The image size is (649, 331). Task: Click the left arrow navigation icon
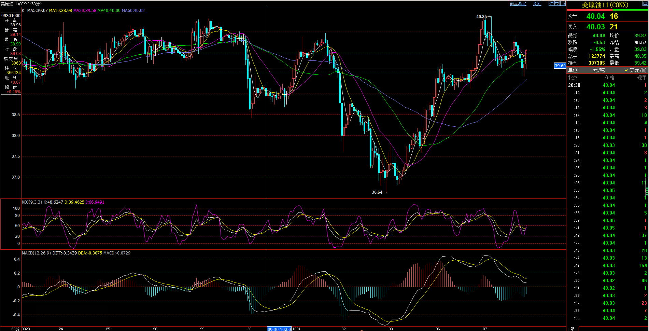point(551,3)
